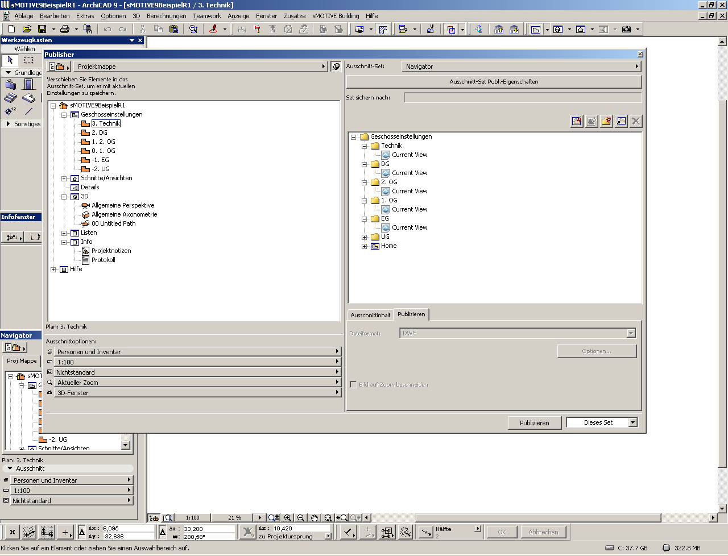Click the delete X icon in Publisher
728x556 pixels.
click(636, 121)
